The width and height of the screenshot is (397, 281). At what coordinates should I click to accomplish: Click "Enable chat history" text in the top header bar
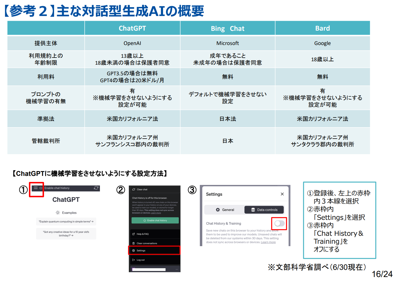pos(57,188)
